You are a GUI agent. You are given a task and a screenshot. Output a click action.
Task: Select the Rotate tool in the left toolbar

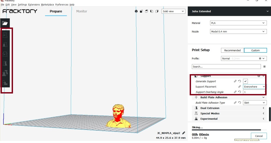coord(5,54)
